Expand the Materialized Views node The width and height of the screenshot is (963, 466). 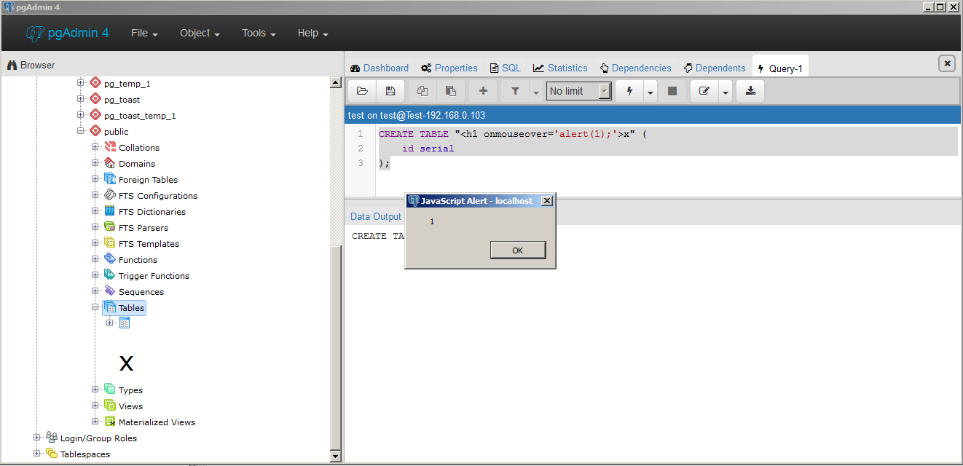[x=96, y=422]
